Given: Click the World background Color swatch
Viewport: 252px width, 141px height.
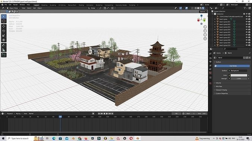Looking at the screenshot, I should [239, 75].
